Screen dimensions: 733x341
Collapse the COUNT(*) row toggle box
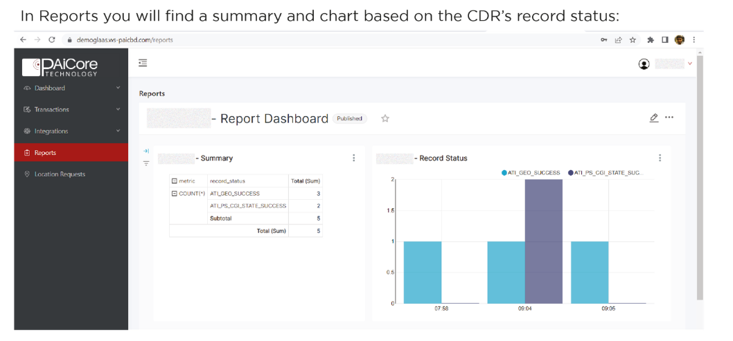pos(174,193)
